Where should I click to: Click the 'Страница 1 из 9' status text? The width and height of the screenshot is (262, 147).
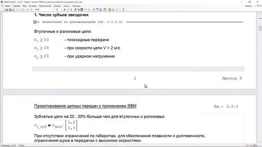[x=8, y=145]
